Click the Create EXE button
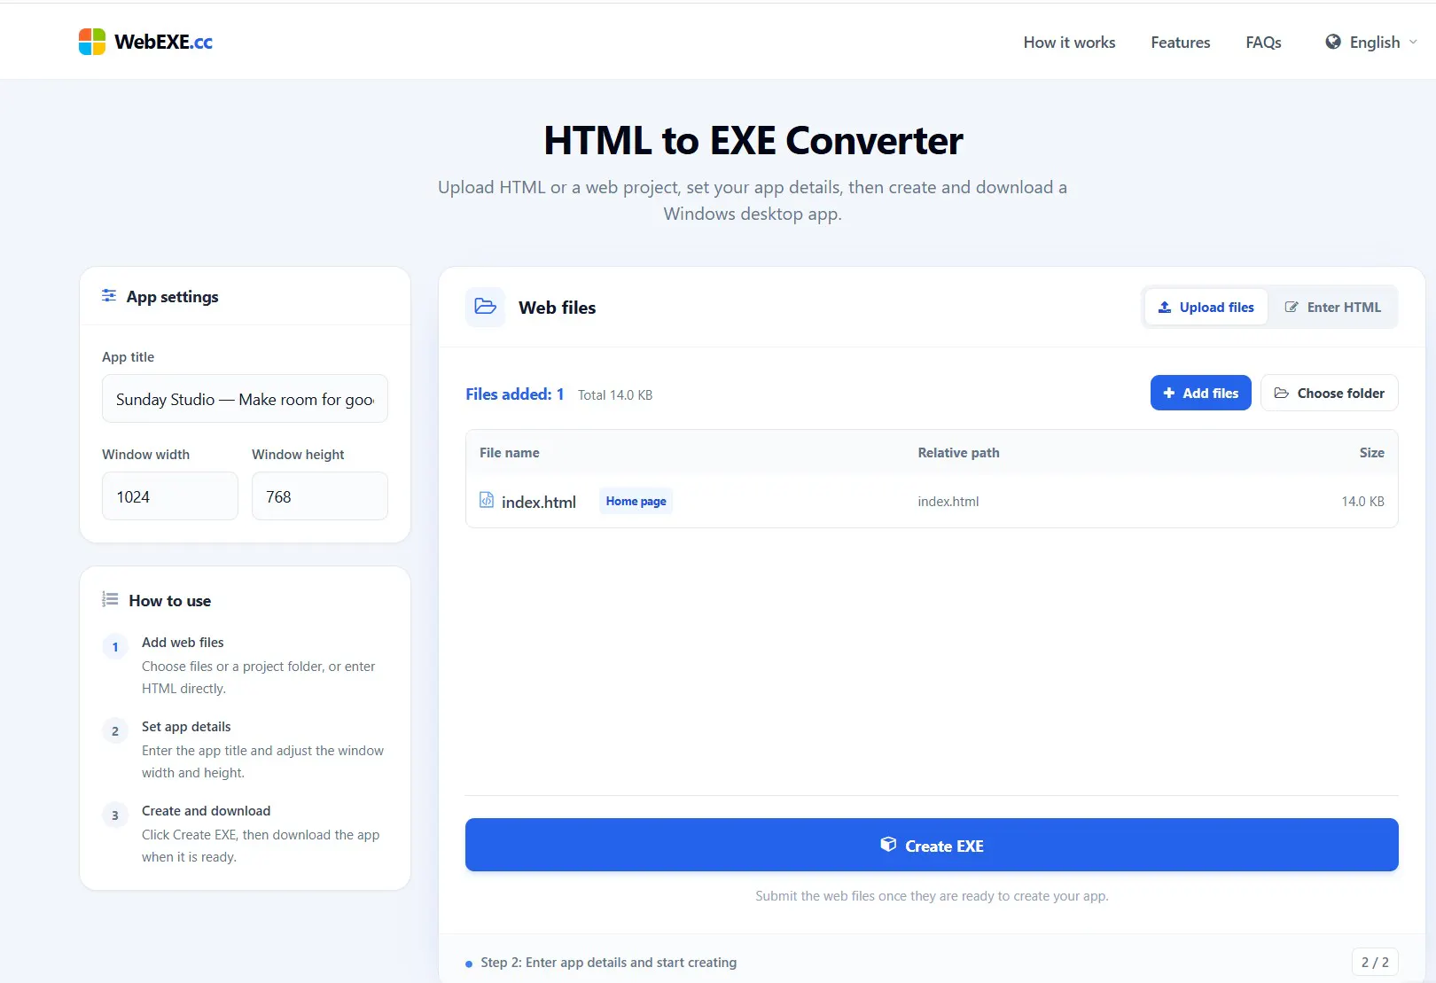1436x983 pixels. pos(932,845)
